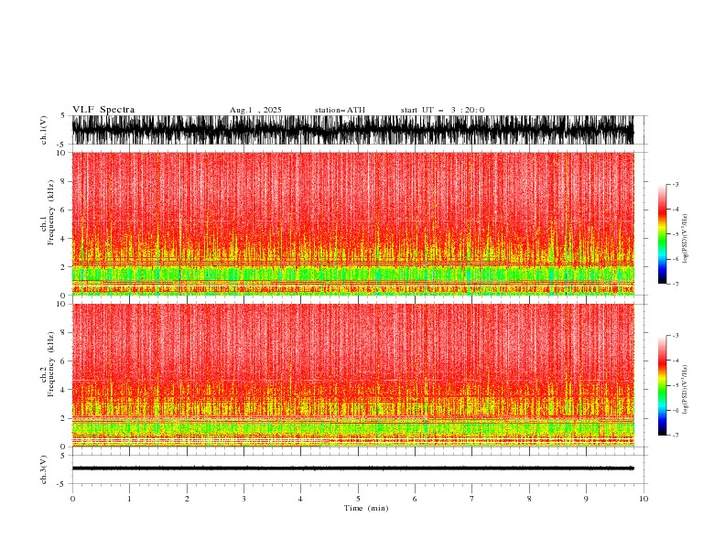Click the "9" tick on the time axis
This screenshot has height=560, width=725.
coord(586,499)
